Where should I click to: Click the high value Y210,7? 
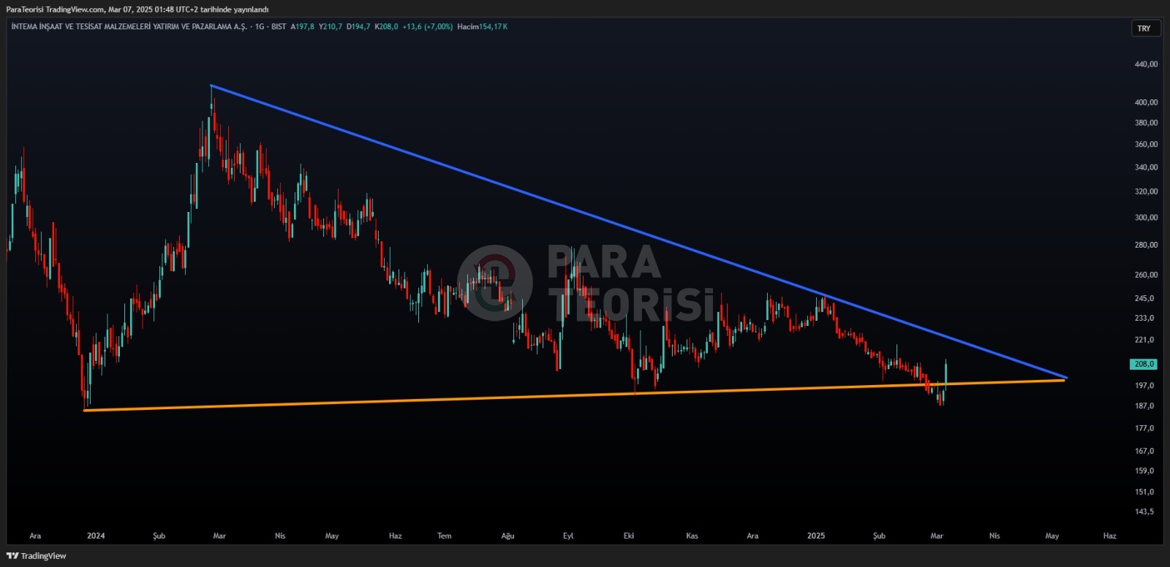point(330,26)
